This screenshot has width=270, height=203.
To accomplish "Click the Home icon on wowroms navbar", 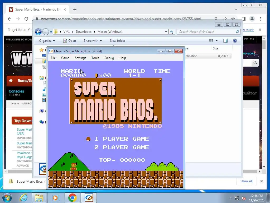I will [x=11, y=81].
